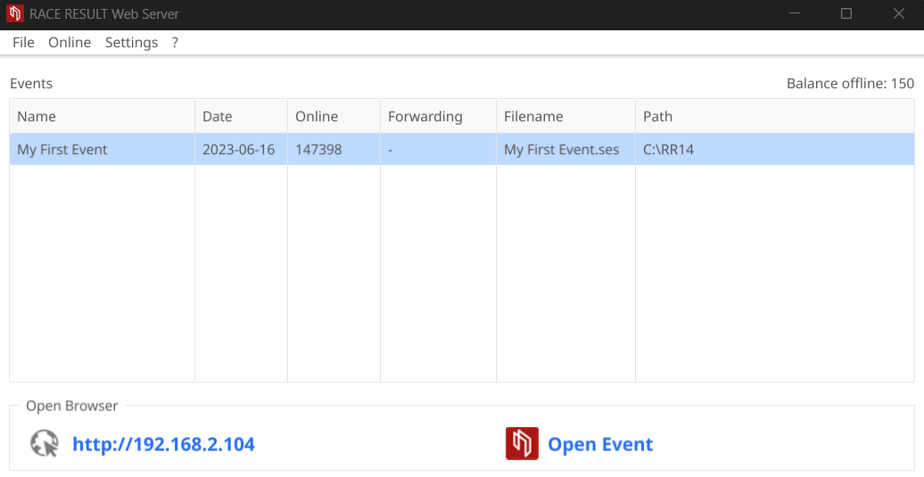Maximize the Web Server window
This screenshot has height=477, width=924.
point(846,14)
